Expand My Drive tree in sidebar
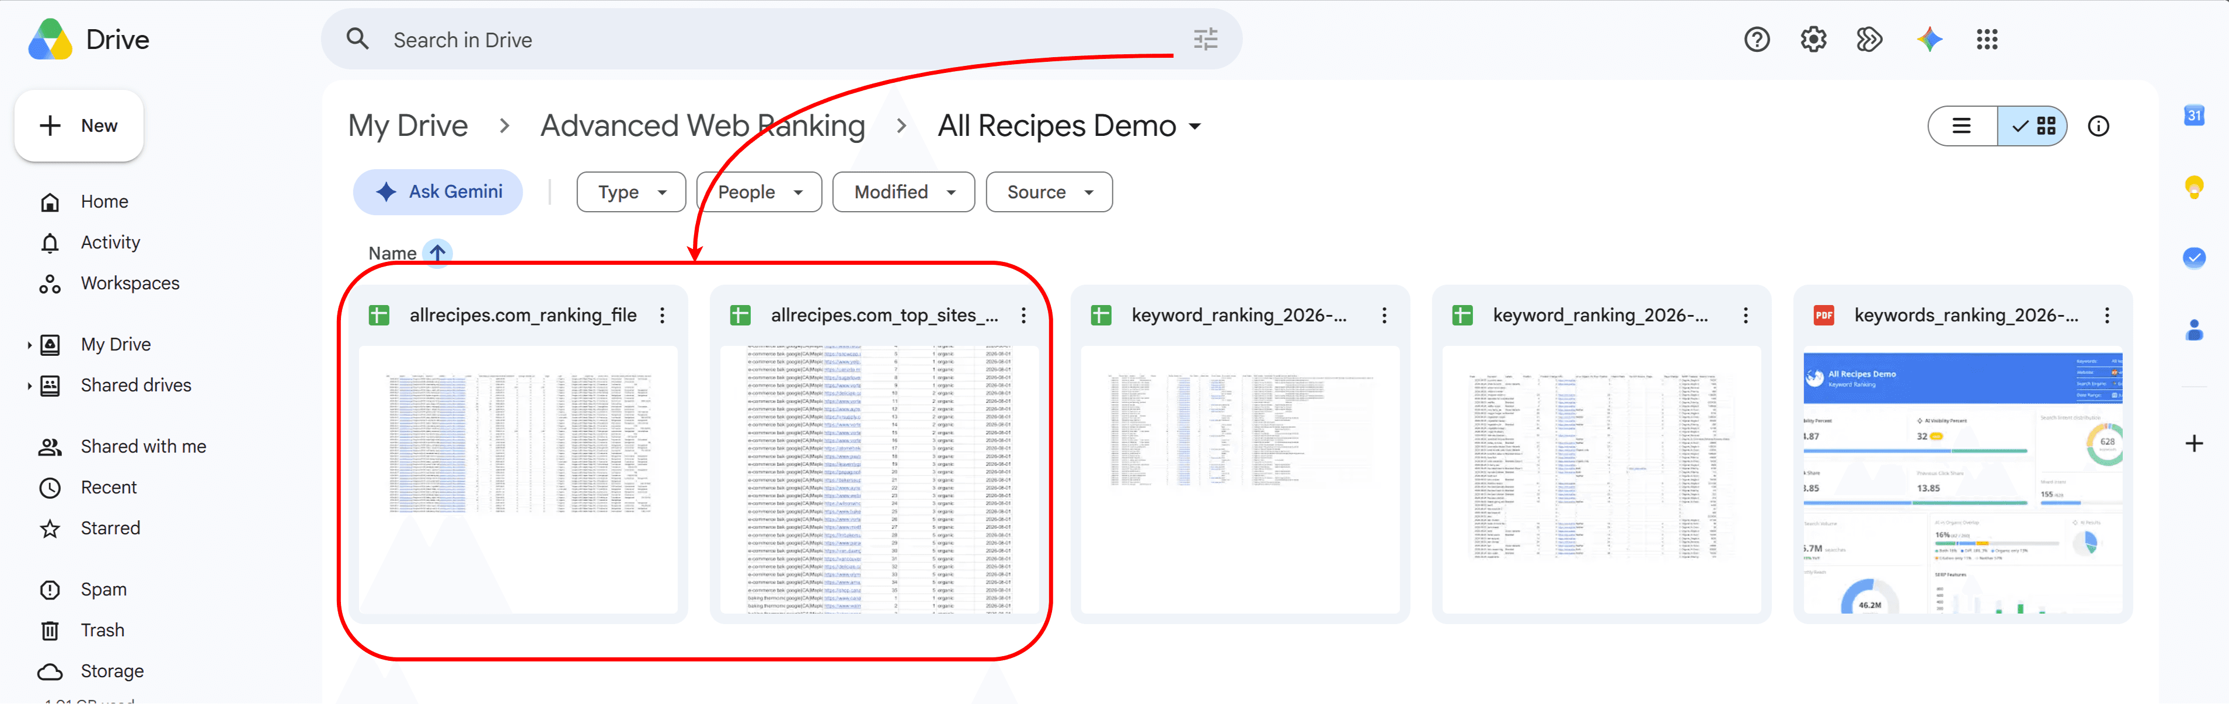This screenshot has height=704, width=2229. tap(29, 344)
